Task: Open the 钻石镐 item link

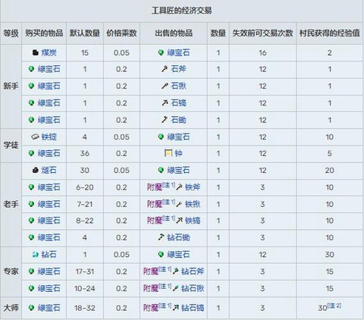Action: [x=193, y=308]
